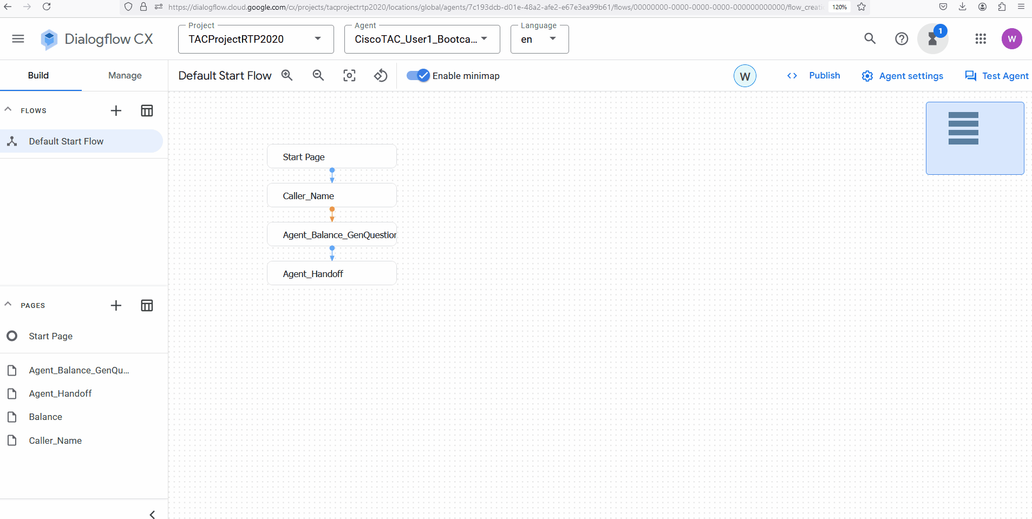Click the search magnifier icon in header
Screen dimensions: 1032x519
[870, 38]
